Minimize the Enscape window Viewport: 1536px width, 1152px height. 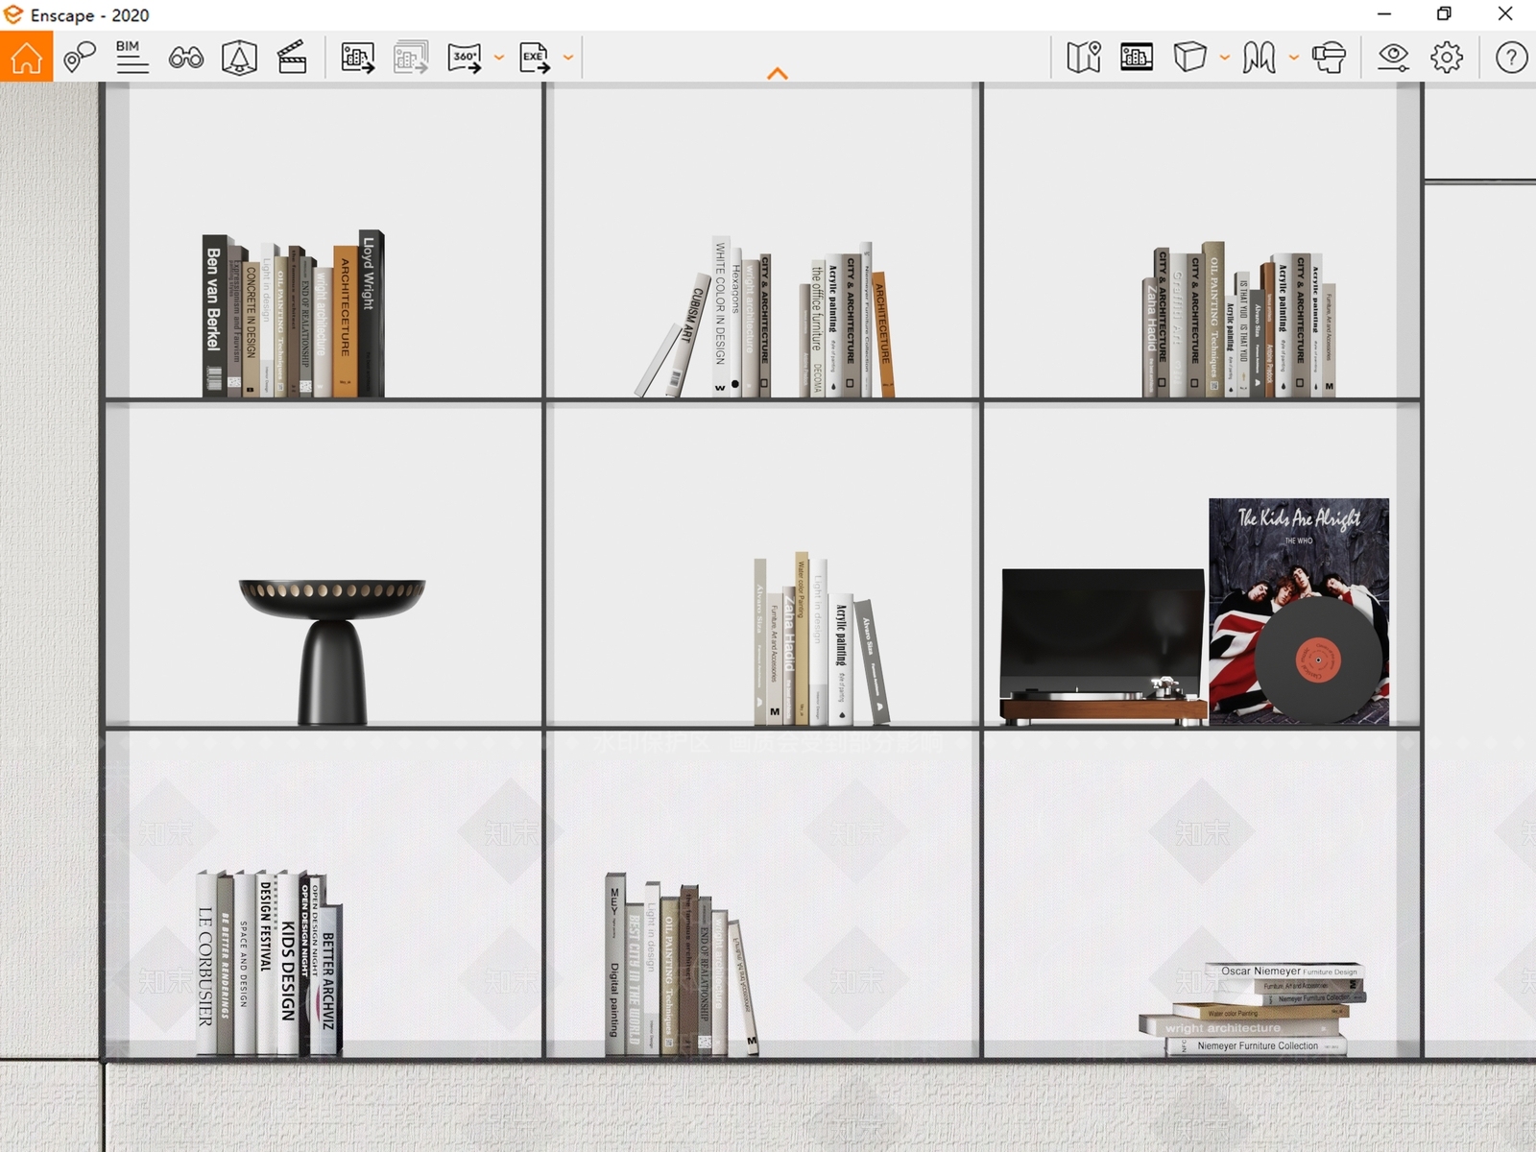[x=1384, y=14]
